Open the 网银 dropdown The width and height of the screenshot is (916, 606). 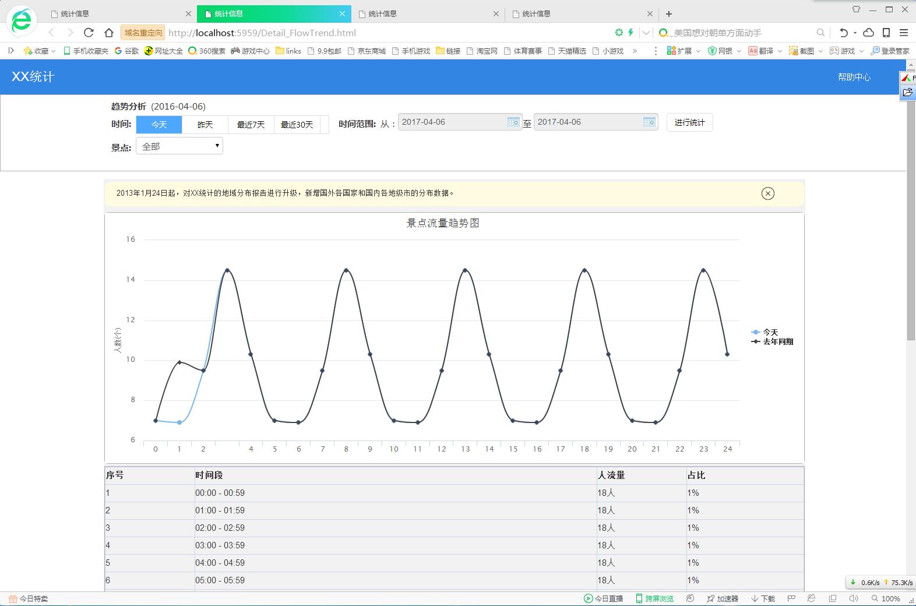(724, 51)
